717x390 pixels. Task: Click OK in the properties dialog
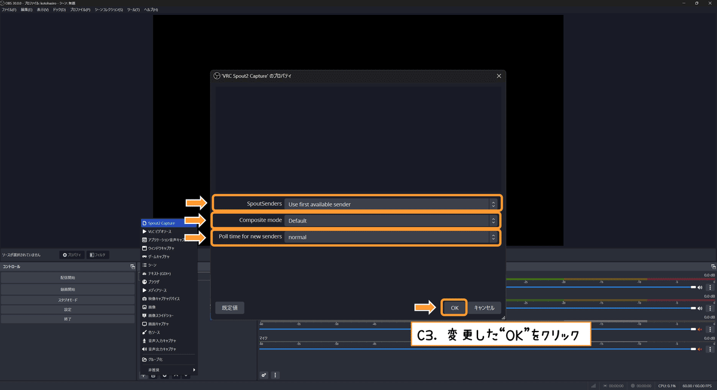[x=454, y=308]
